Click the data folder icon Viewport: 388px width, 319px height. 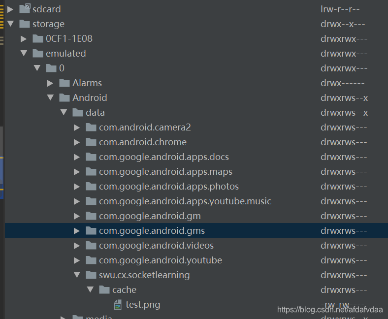[x=78, y=112]
